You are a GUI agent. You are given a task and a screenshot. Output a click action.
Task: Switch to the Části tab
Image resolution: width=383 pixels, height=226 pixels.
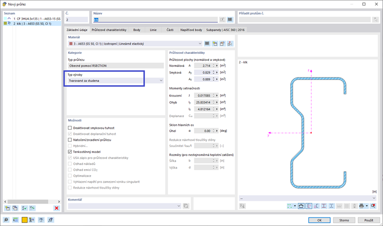pyautogui.click(x=170, y=30)
